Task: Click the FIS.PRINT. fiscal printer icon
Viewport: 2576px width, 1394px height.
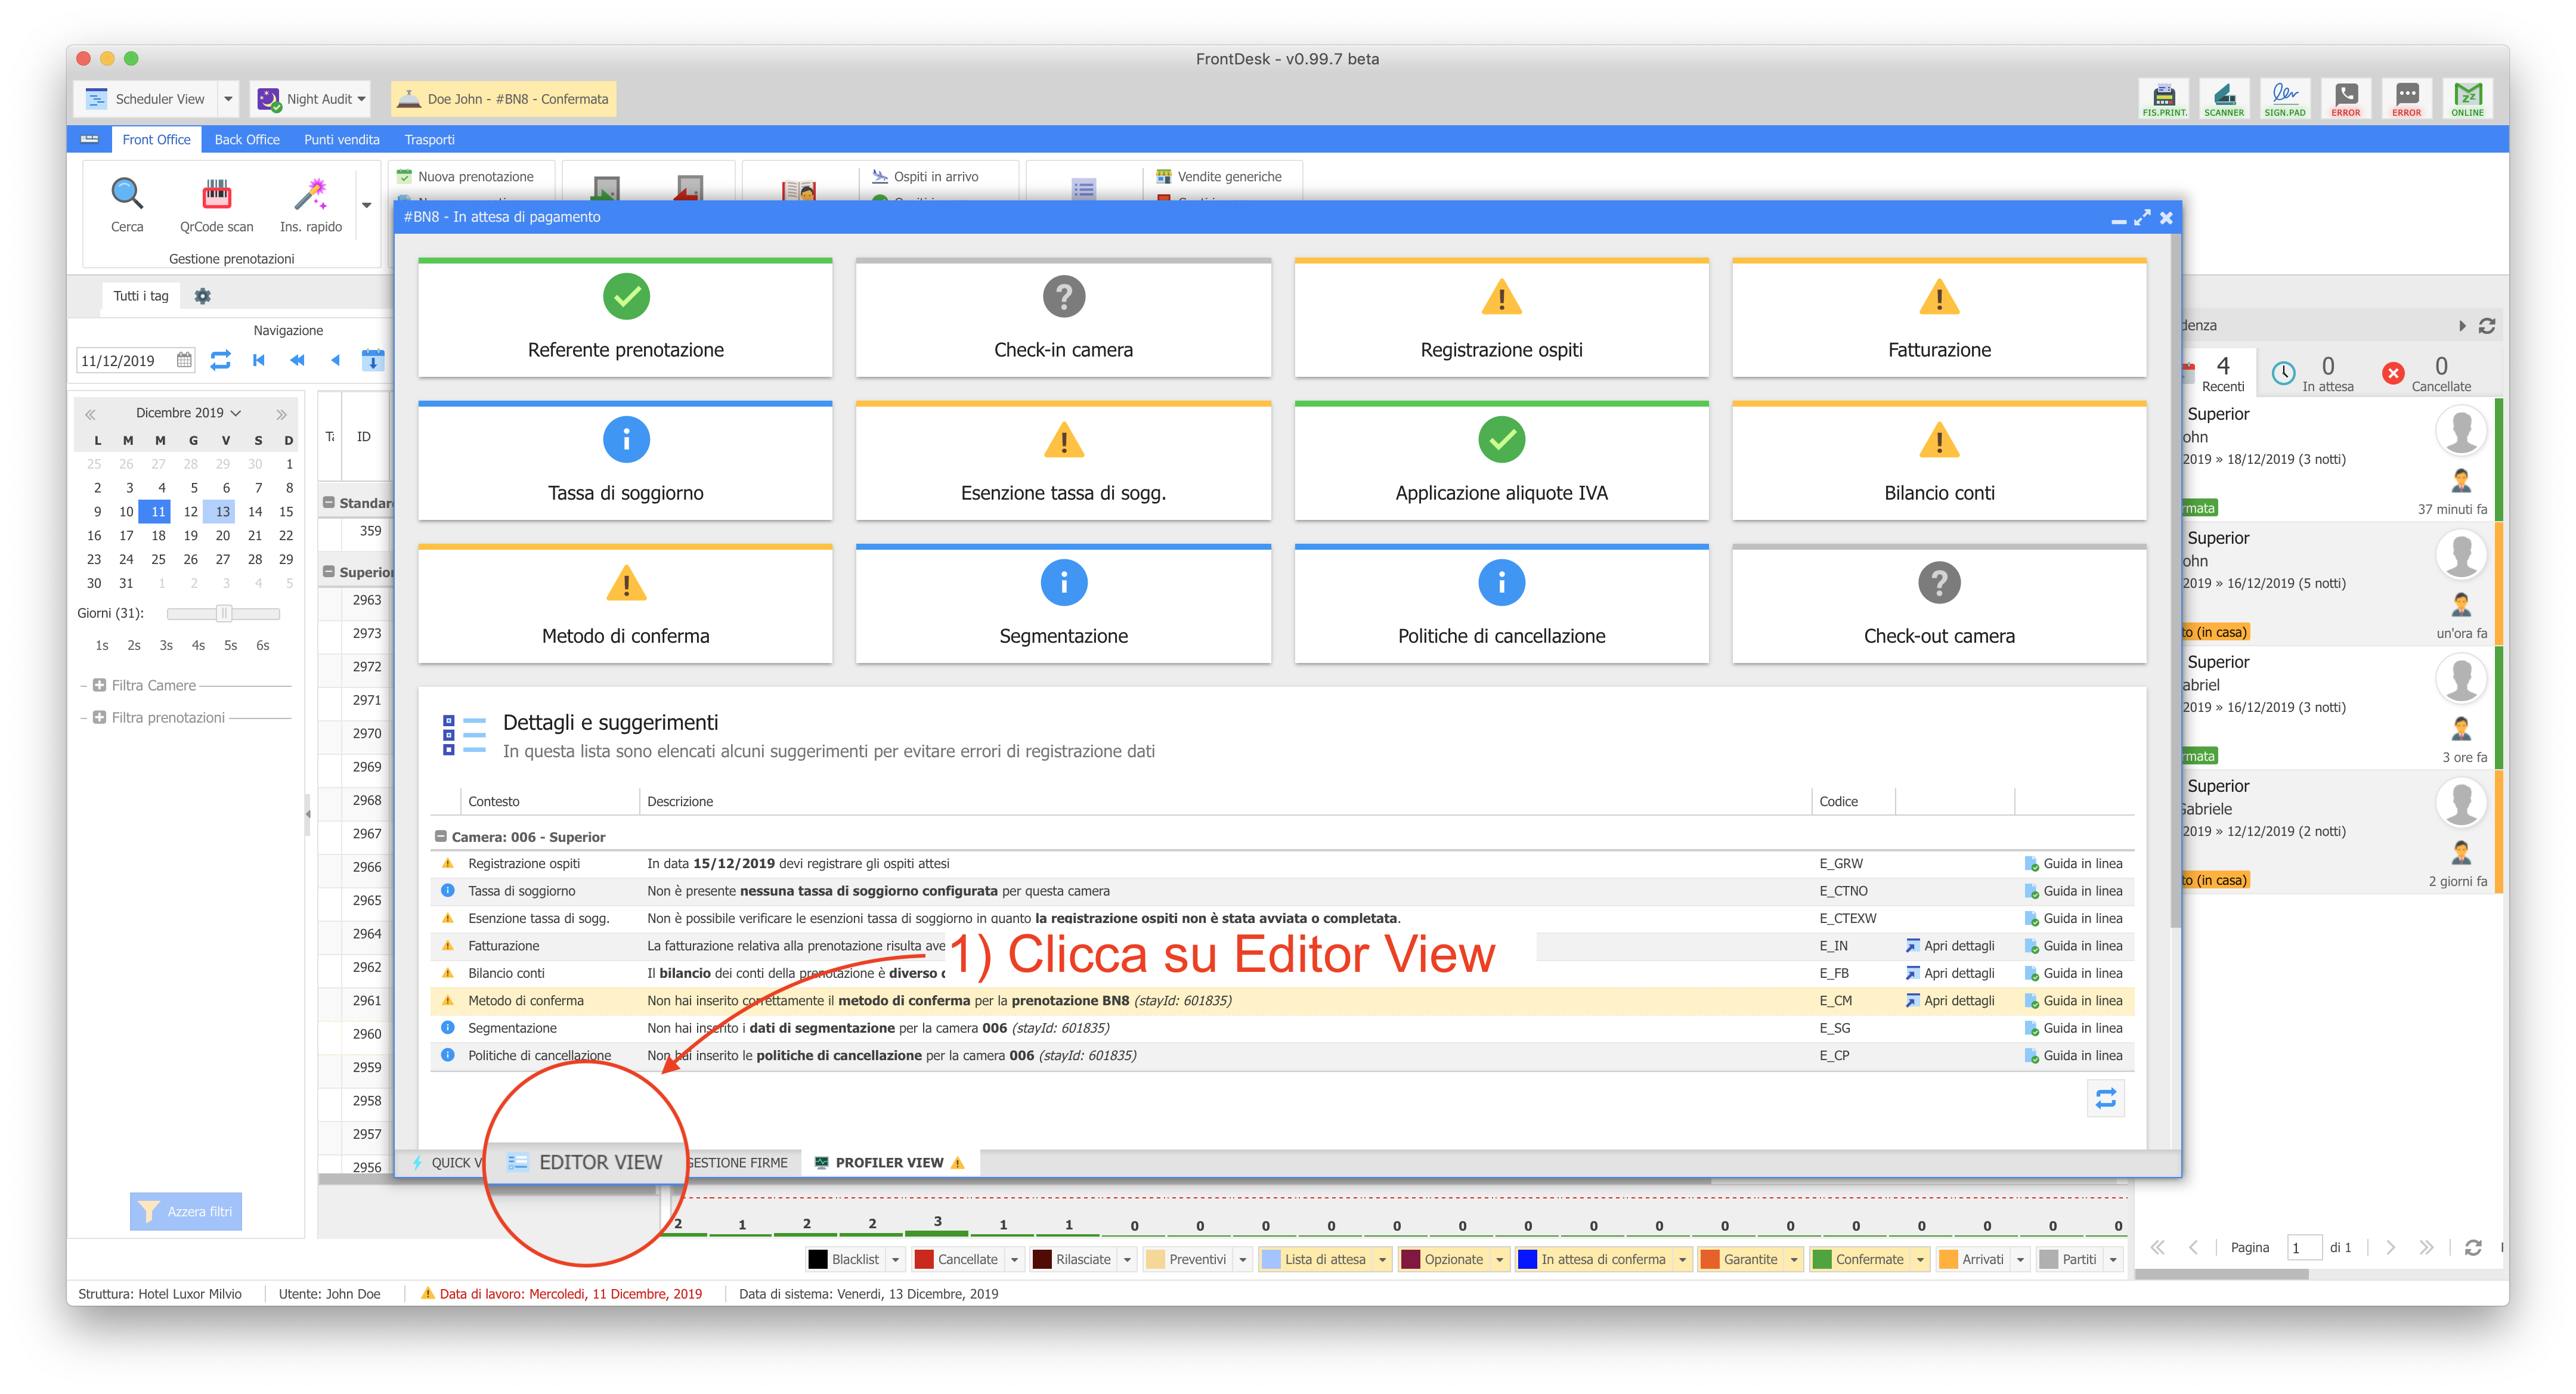Action: [2164, 98]
